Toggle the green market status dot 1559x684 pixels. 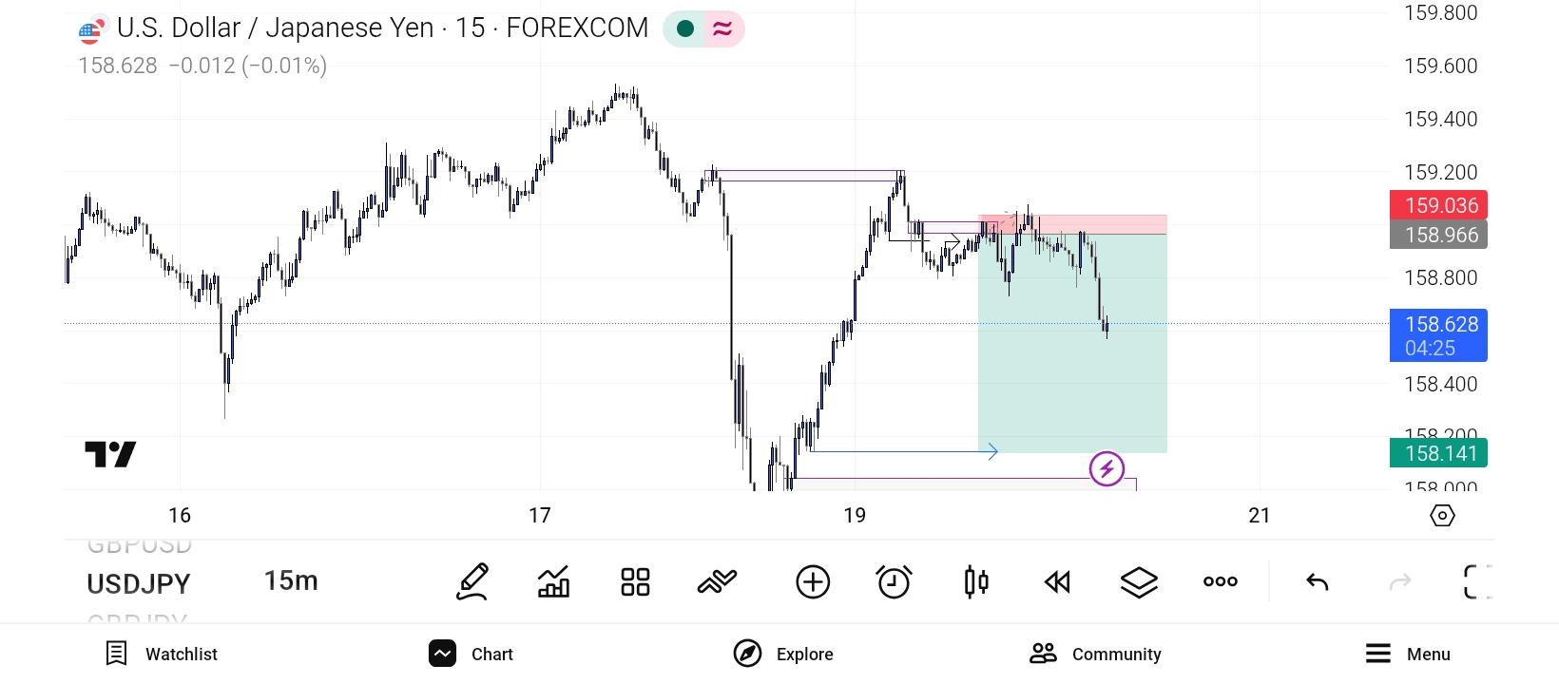684,29
